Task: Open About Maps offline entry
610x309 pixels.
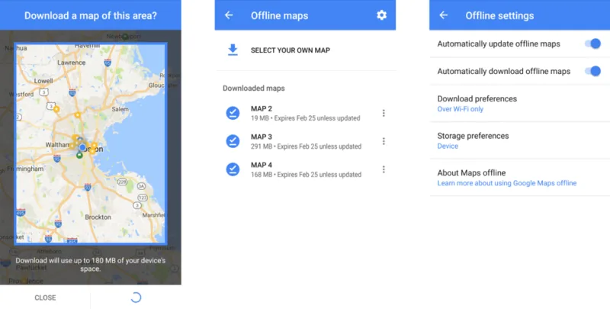Action: coord(520,178)
